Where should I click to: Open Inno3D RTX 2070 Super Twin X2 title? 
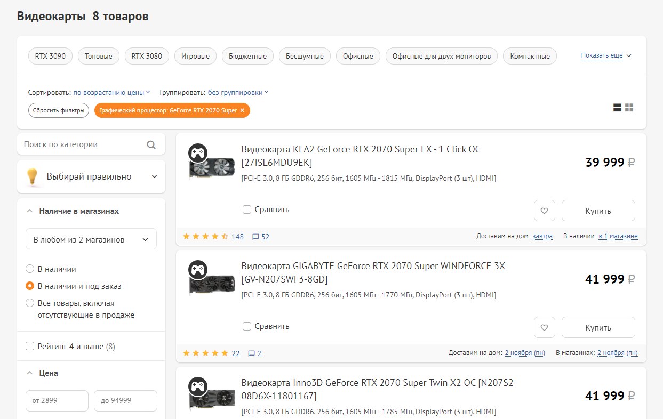tap(379, 389)
